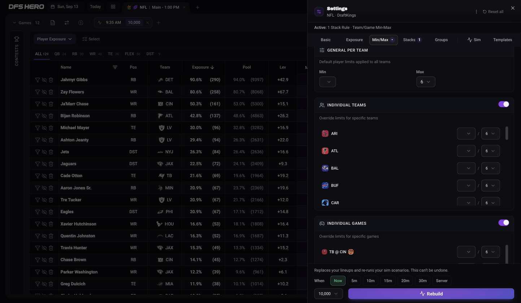Viewport: 521px width, 303px height.
Task: Click the trophy icon in Contests sidebar
Action: pos(17,39)
